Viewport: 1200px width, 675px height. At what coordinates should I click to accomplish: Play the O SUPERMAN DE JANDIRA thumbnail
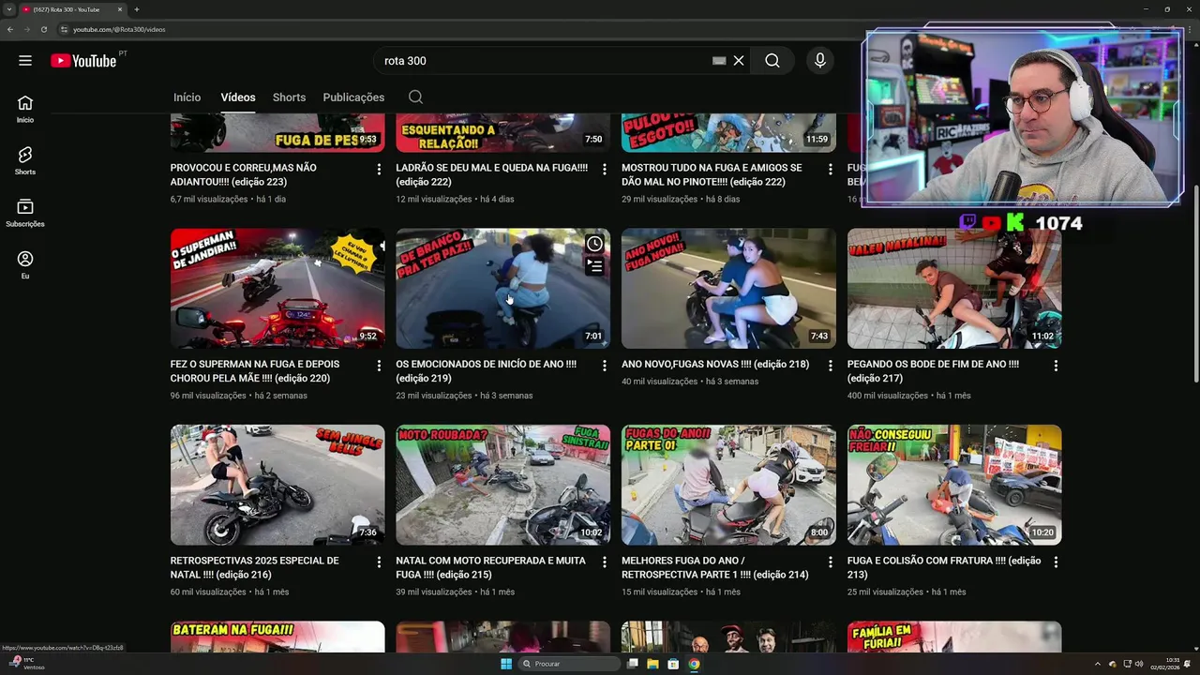coord(277,289)
